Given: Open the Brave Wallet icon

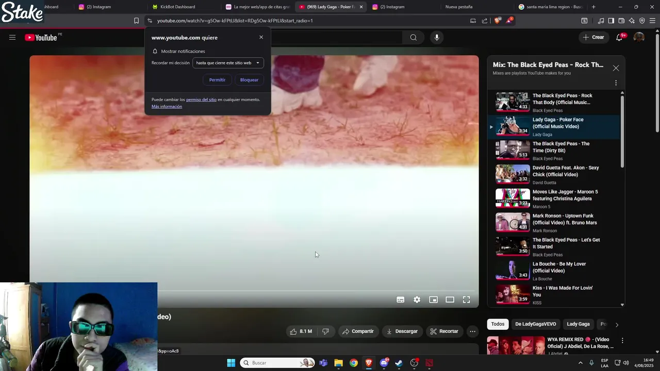Looking at the screenshot, I should point(621,21).
